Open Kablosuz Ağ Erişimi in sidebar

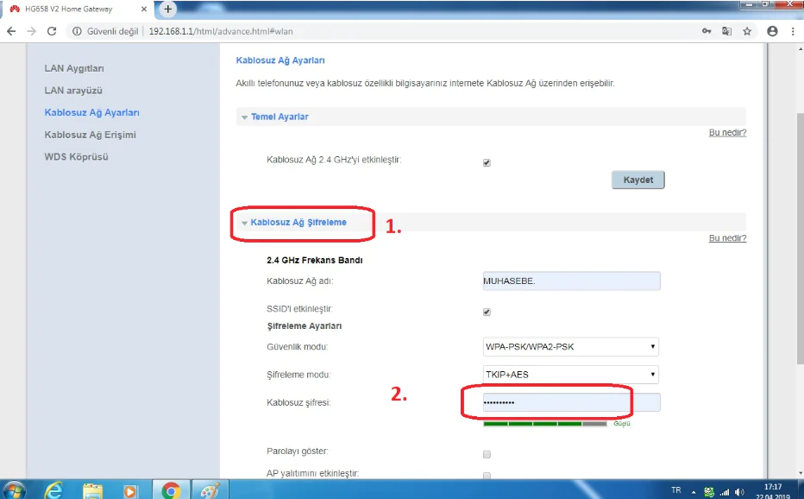coord(91,135)
